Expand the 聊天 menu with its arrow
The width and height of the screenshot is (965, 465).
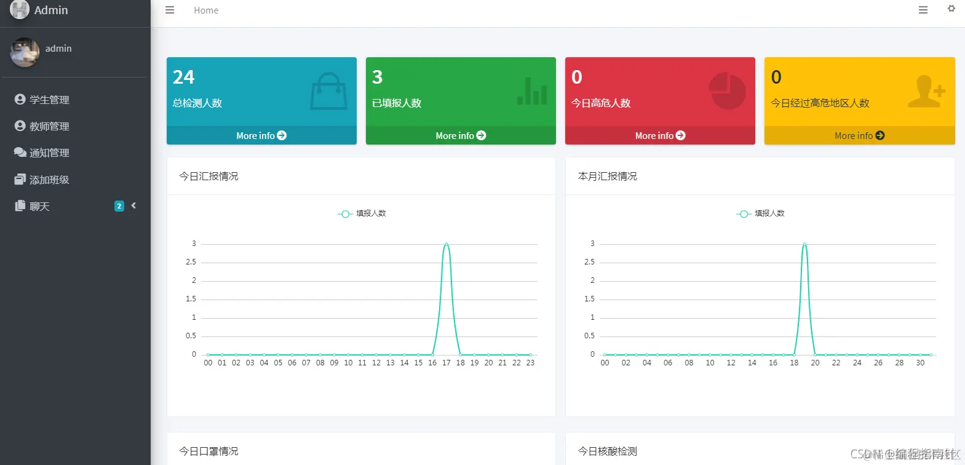[x=133, y=205]
